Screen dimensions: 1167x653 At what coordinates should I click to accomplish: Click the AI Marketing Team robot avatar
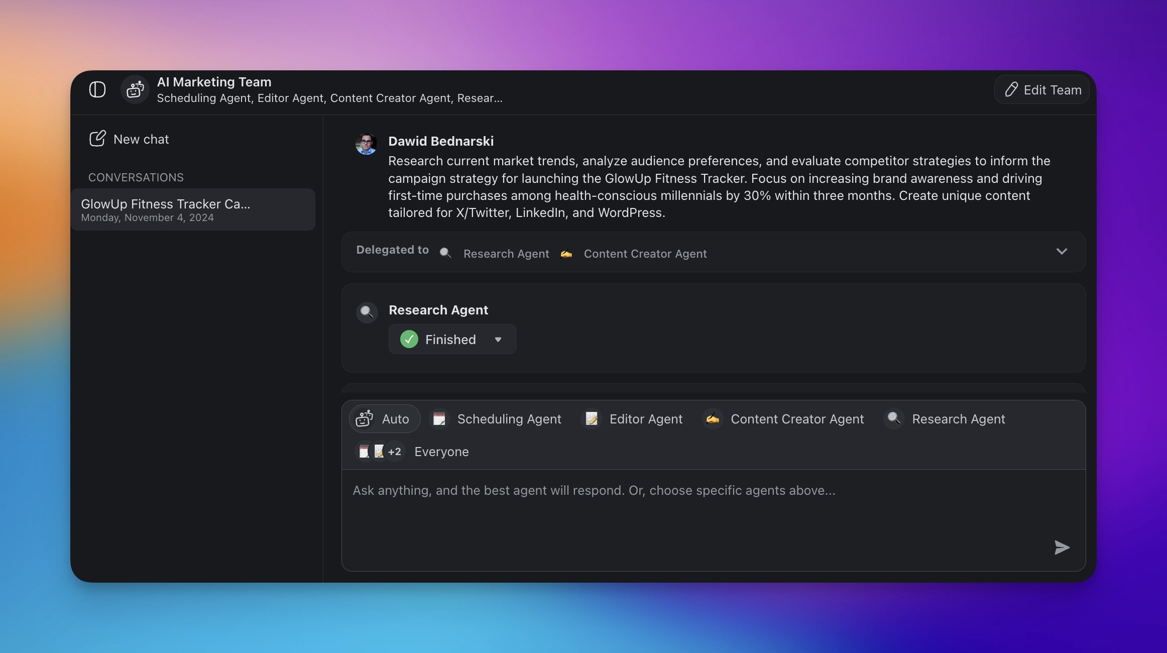coord(134,89)
